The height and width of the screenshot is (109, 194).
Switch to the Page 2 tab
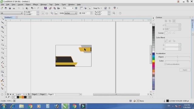click(x=43, y=94)
